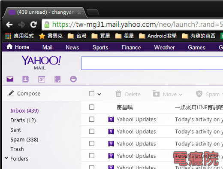
Task: Click Yahoo icon on fourth message row
Action: [111, 144]
